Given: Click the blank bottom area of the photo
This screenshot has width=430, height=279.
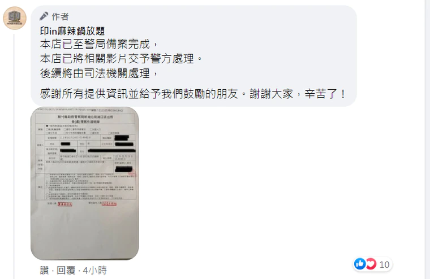Looking at the screenshot, I should (85, 233).
